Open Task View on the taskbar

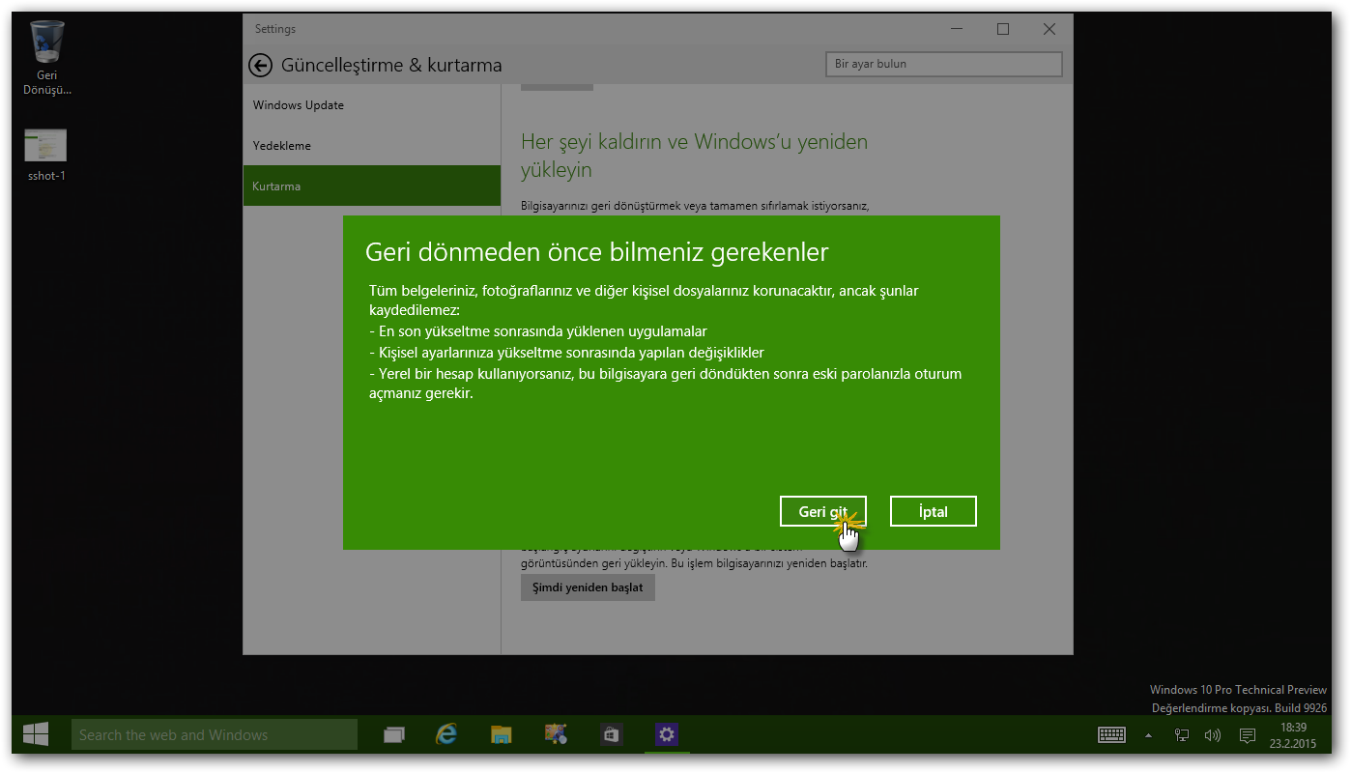tap(393, 735)
